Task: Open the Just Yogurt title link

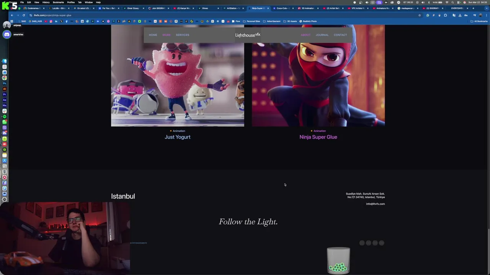Action: pos(177,137)
